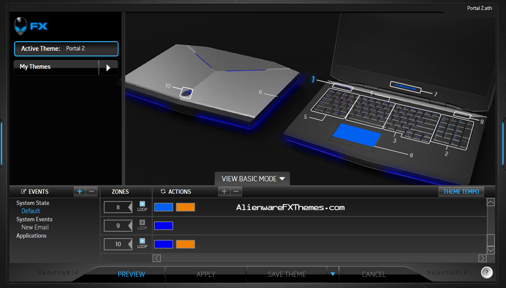Screen dimensions: 506x288
Task: Click the Portal 2.ath file name
Action: click(479, 8)
